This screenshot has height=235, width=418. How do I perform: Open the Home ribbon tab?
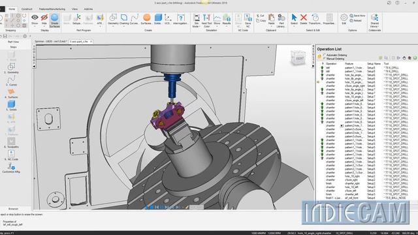(12, 8)
